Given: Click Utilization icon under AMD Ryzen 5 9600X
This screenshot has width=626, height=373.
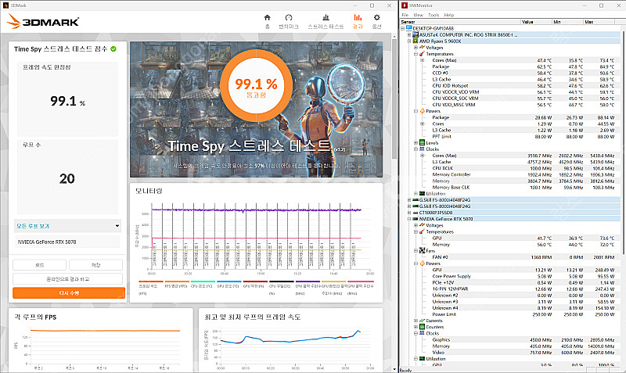Looking at the screenshot, I should tap(422, 193).
